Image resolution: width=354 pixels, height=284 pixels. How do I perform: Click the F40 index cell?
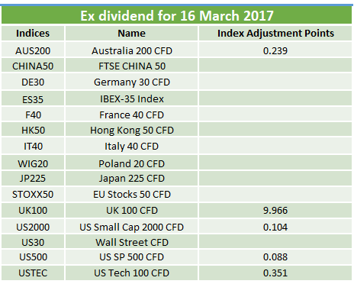[x=33, y=115]
